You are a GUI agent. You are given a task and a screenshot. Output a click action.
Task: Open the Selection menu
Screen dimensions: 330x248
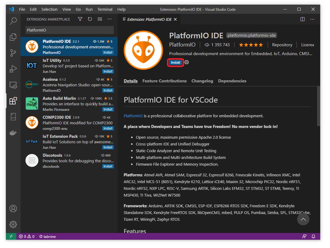(49, 9)
